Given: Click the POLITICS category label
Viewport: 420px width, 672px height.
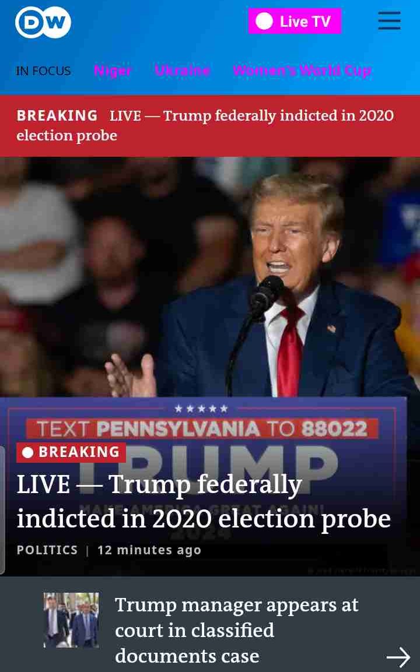Looking at the screenshot, I should 47,550.
